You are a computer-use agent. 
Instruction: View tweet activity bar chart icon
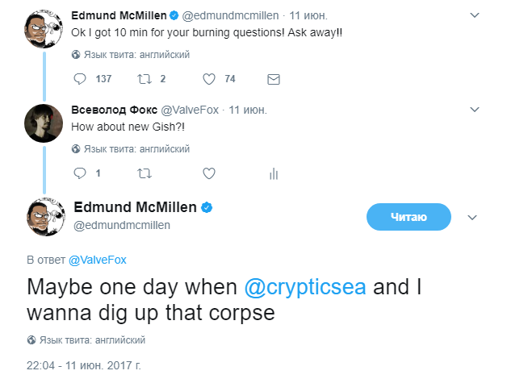(x=274, y=173)
